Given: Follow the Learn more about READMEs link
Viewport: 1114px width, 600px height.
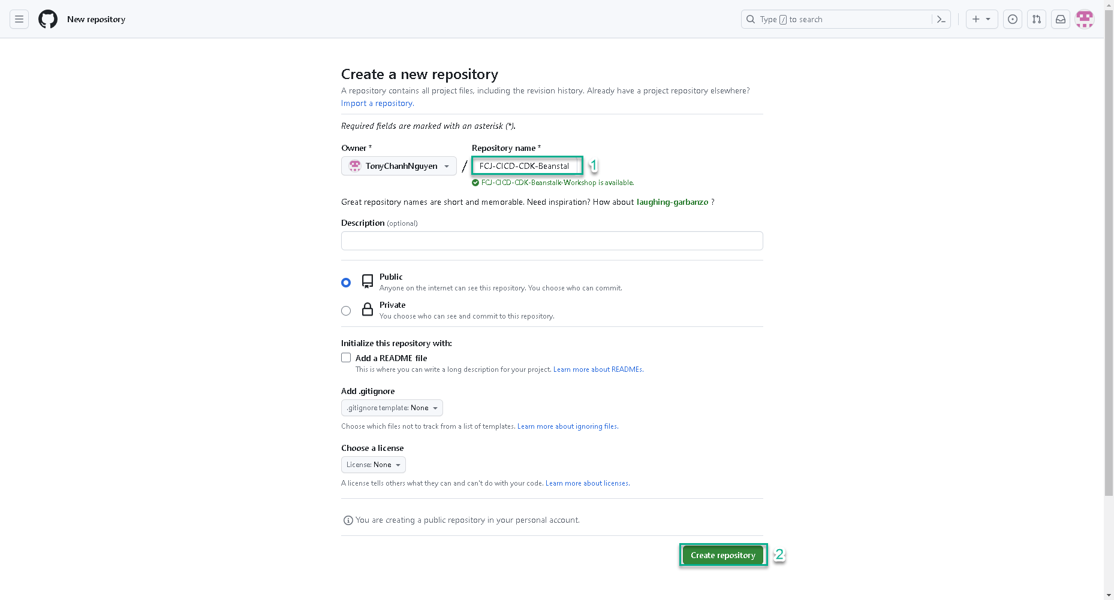Looking at the screenshot, I should point(597,369).
